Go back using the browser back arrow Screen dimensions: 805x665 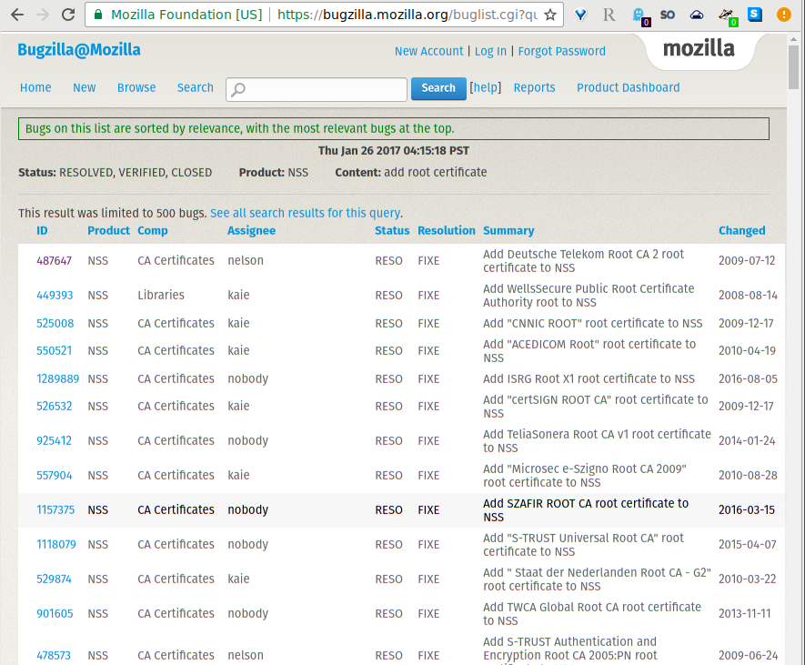pos(17,15)
